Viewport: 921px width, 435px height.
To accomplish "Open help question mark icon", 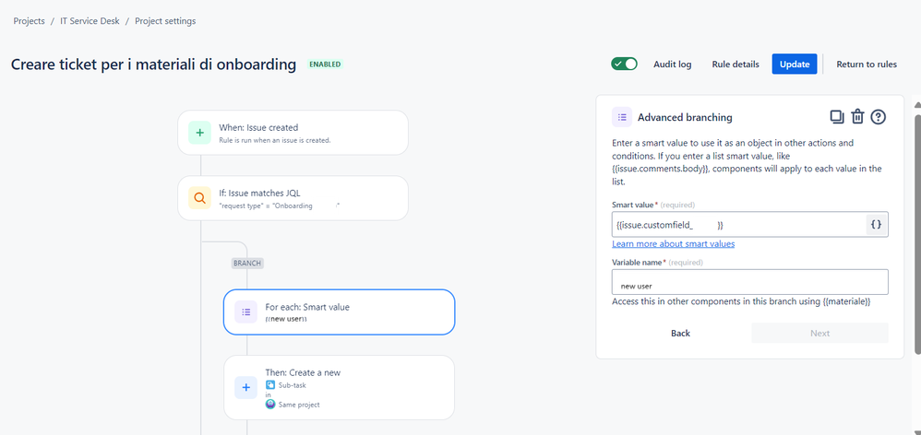I will [879, 117].
